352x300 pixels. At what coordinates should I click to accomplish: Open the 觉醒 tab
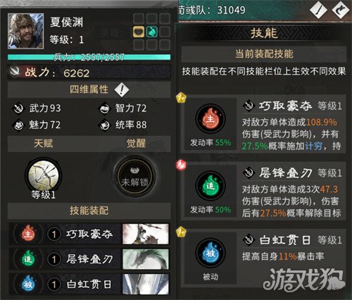click(136, 144)
